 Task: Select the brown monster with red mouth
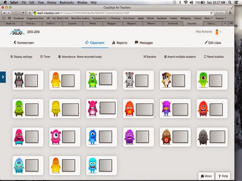(175, 137)
